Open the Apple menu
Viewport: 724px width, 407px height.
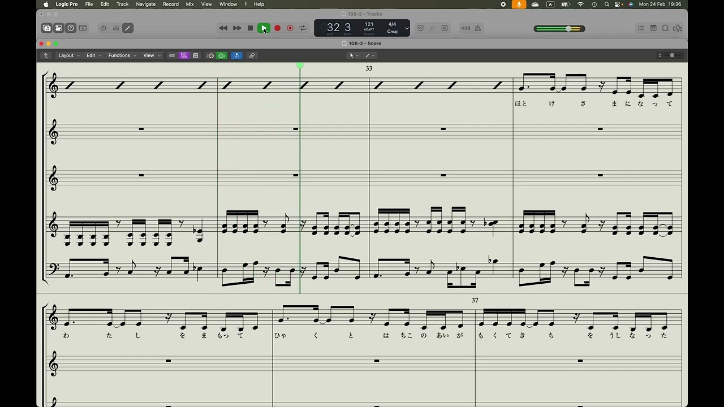coord(46,4)
